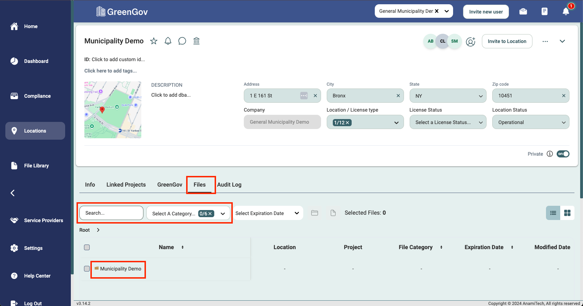Expand the Select Expiration Date dropdown
Screen dimensions: 583x306
point(267,213)
